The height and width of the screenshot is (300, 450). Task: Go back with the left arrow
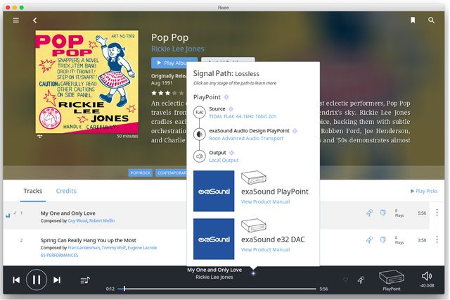pyautogui.click(x=34, y=20)
